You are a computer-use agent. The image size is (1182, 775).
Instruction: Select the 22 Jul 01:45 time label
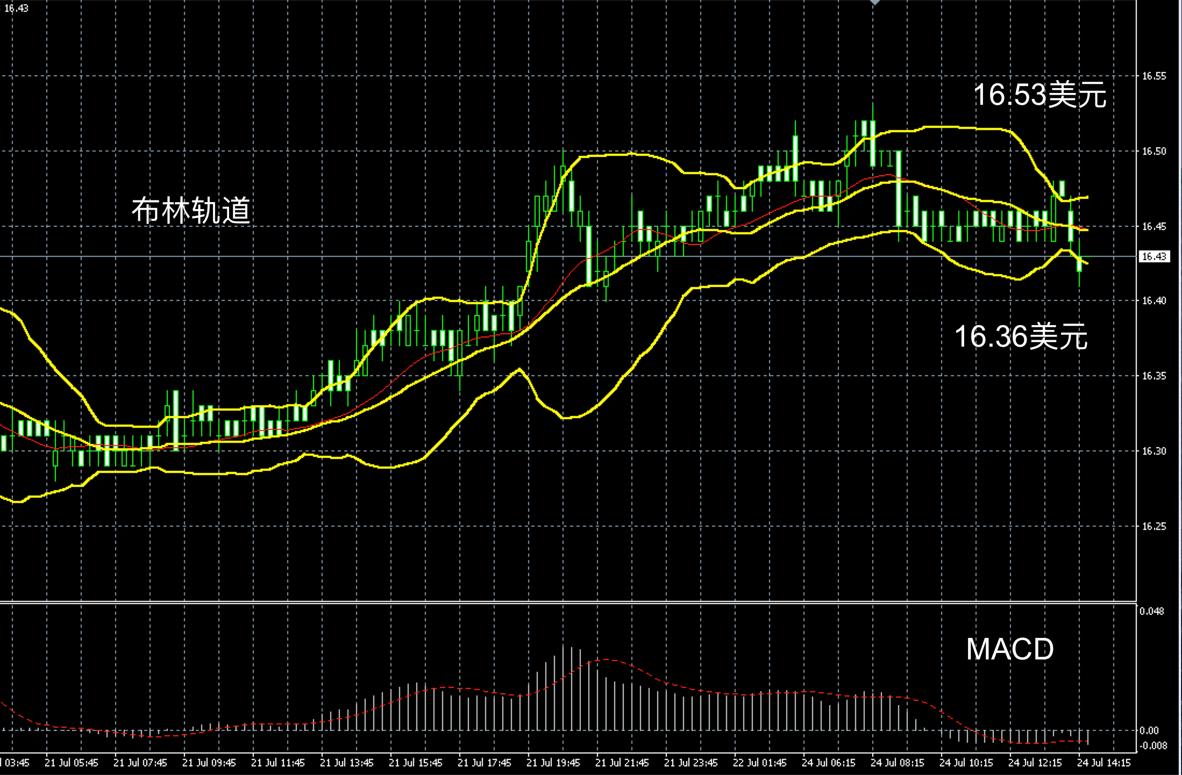point(760,763)
